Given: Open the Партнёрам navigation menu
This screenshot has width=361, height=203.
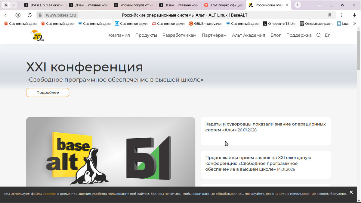Looking at the screenshot, I should pyautogui.click(x=214, y=35).
